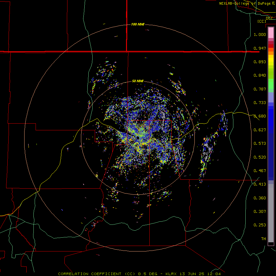Click the 0.893 legend value

(260, 62)
